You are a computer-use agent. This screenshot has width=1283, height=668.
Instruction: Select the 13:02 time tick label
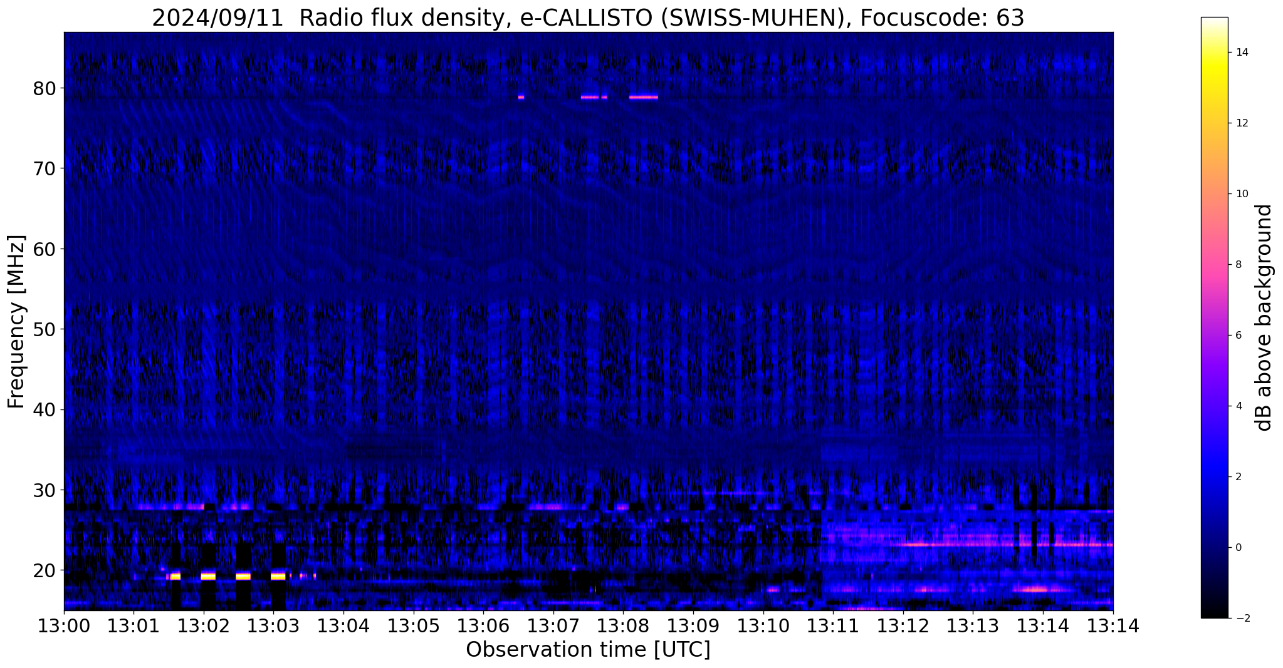(203, 626)
